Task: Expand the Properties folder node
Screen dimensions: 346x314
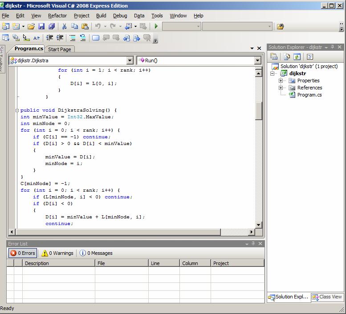Action: [x=281, y=81]
